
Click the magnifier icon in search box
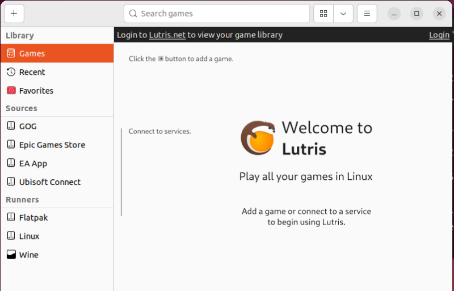tap(133, 14)
